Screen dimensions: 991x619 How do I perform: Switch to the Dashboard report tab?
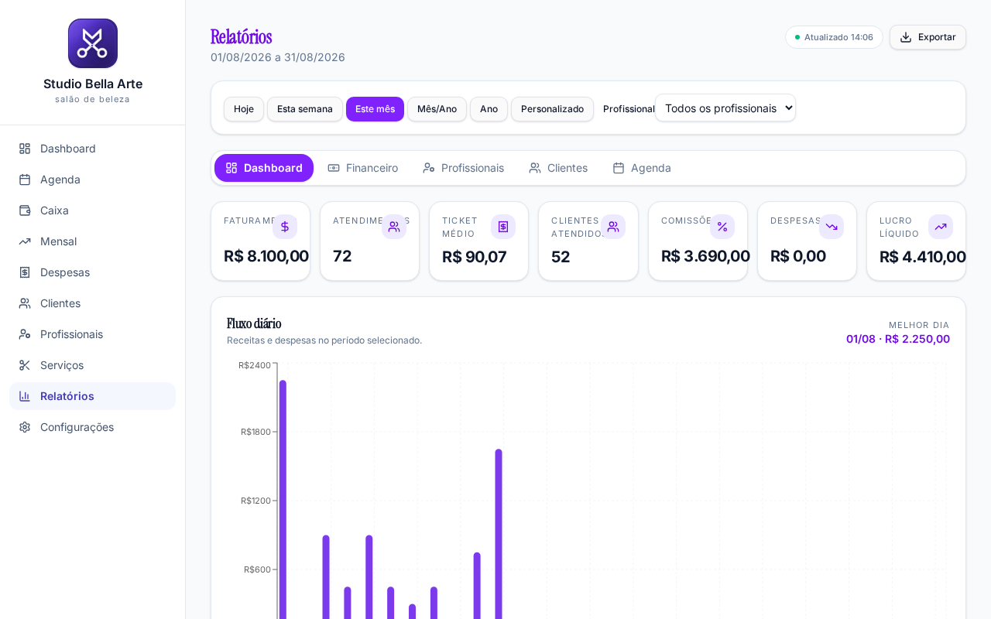264,168
